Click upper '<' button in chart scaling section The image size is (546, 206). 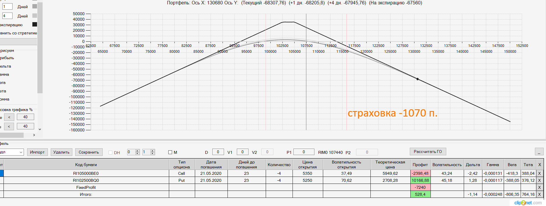[9, 117]
